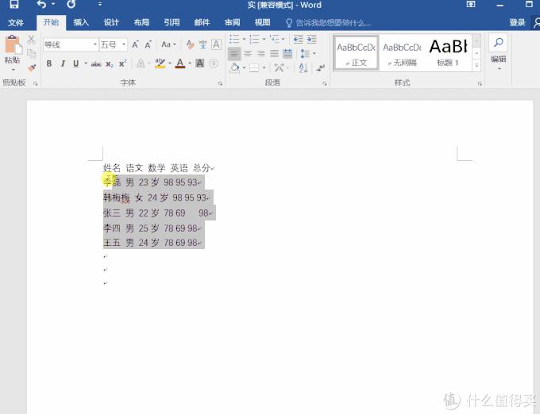Apply the shading paint bucket color
This screenshot has width=540, height=414.
click(234, 67)
